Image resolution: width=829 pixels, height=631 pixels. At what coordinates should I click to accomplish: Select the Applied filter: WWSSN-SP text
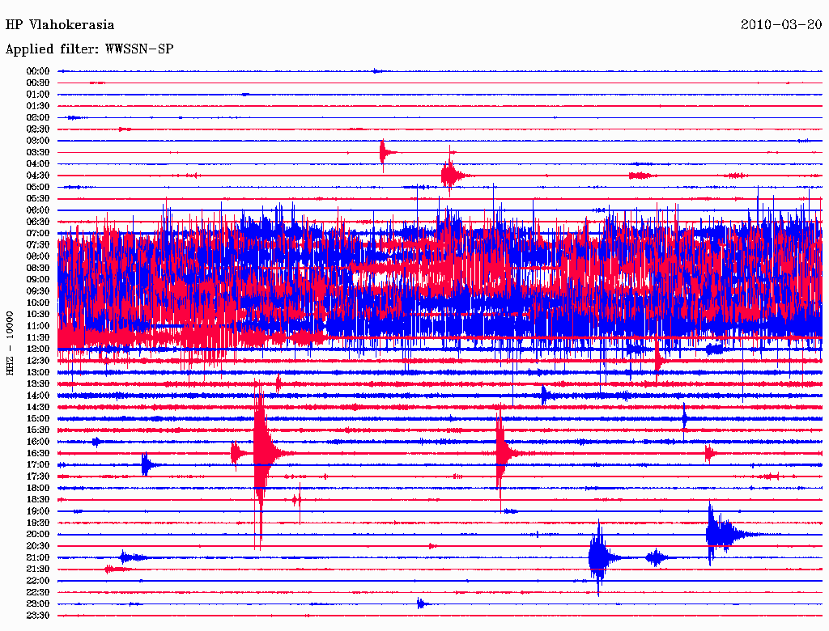click(89, 49)
